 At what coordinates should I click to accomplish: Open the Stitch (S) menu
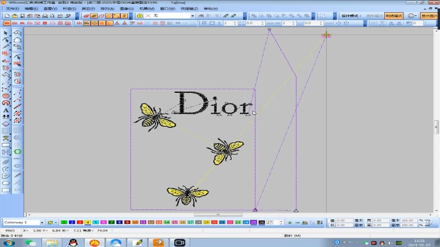[x=69, y=9]
